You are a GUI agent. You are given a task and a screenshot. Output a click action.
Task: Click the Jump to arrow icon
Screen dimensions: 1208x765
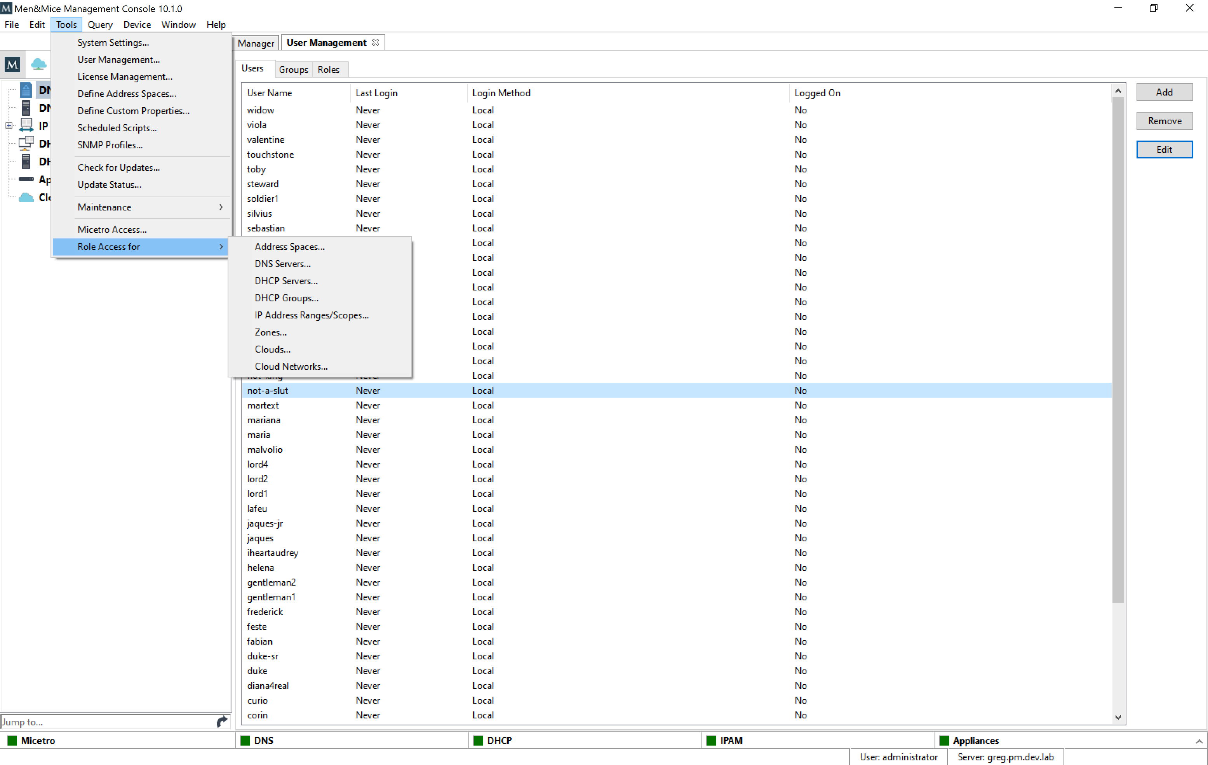(222, 722)
